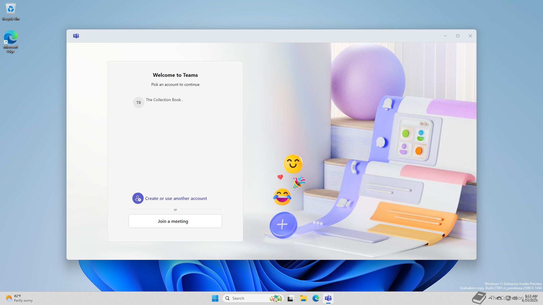Open Edge browser from the taskbar
The height and width of the screenshot is (305, 543).
click(316, 298)
